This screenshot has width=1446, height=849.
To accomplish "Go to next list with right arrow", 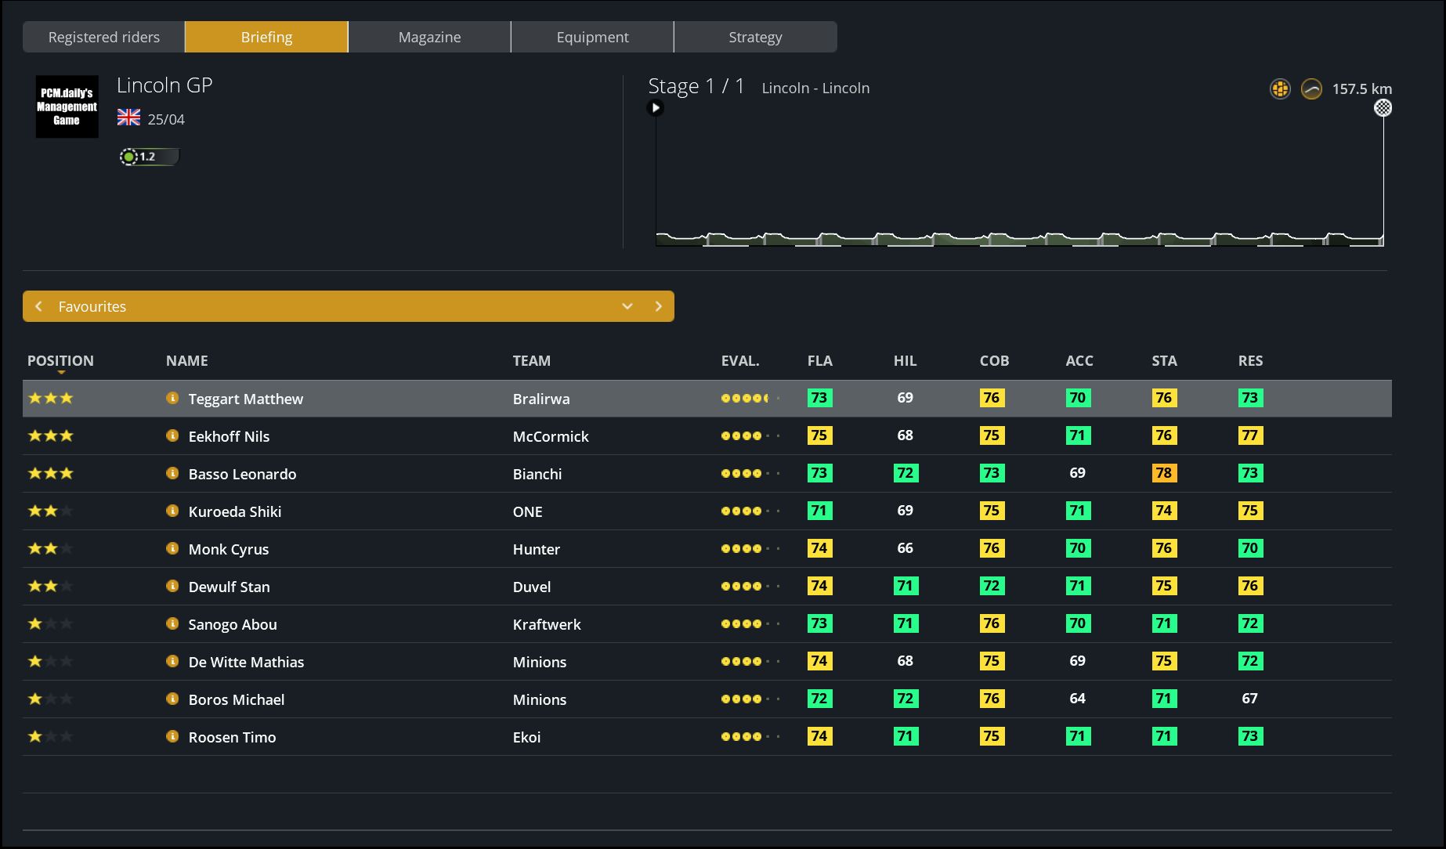I will point(659,306).
